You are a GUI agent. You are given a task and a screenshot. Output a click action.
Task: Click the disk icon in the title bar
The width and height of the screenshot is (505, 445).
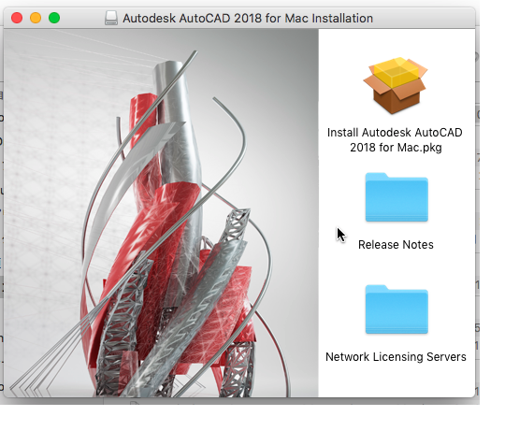click(x=111, y=18)
